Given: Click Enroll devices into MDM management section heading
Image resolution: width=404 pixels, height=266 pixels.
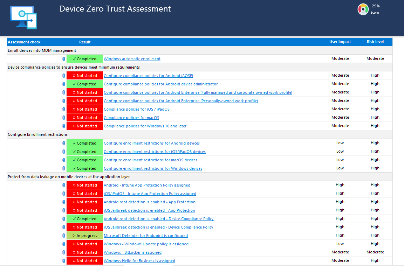Looking at the screenshot, I should (x=42, y=50).
